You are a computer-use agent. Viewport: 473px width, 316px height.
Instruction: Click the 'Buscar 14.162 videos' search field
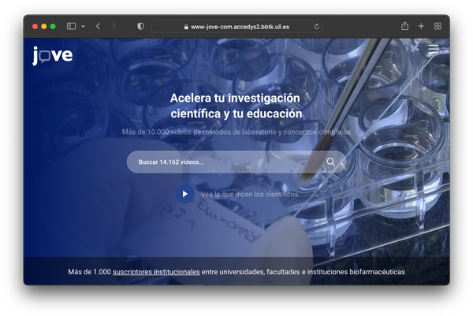click(x=225, y=162)
